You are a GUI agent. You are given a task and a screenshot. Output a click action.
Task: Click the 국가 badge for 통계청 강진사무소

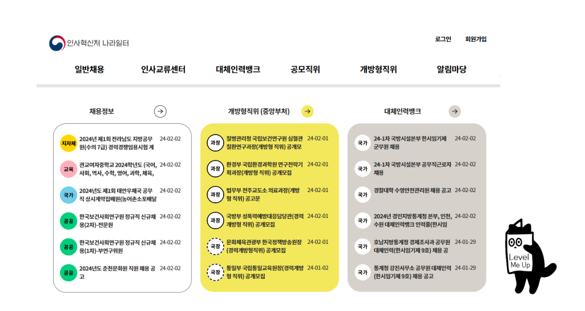point(362,272)
